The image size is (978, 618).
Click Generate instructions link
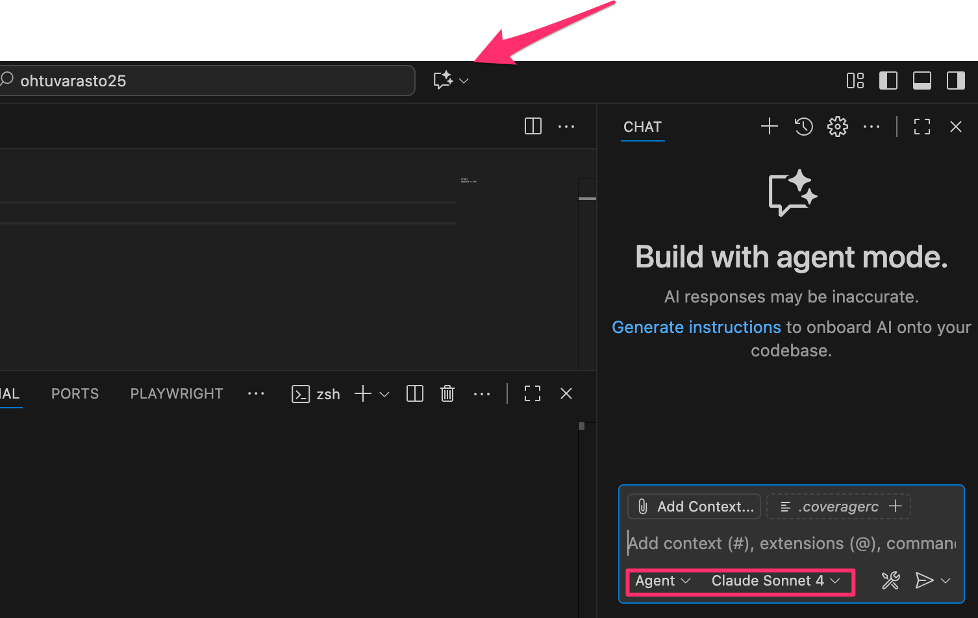pos(696,327)
